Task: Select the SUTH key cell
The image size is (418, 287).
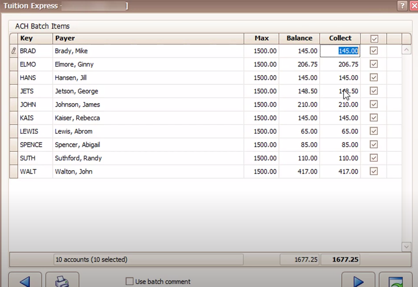Action: pyautogui.click(x=35, y=158)
